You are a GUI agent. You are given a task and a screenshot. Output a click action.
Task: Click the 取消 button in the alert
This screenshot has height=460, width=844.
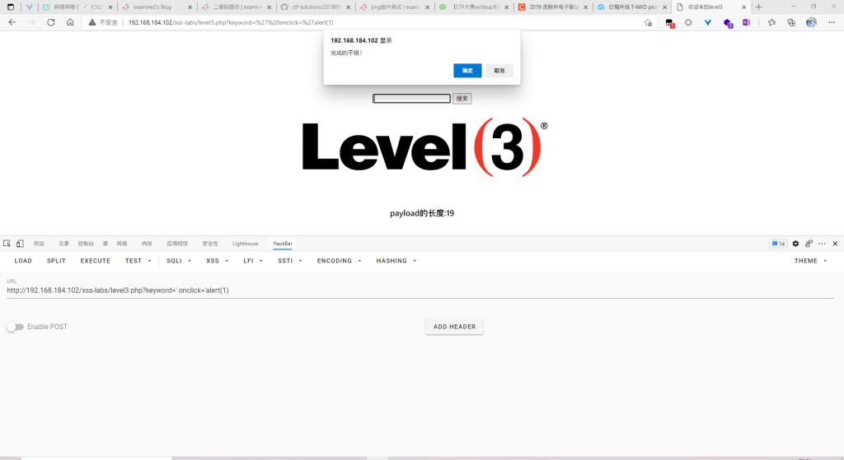click(499, 71)
